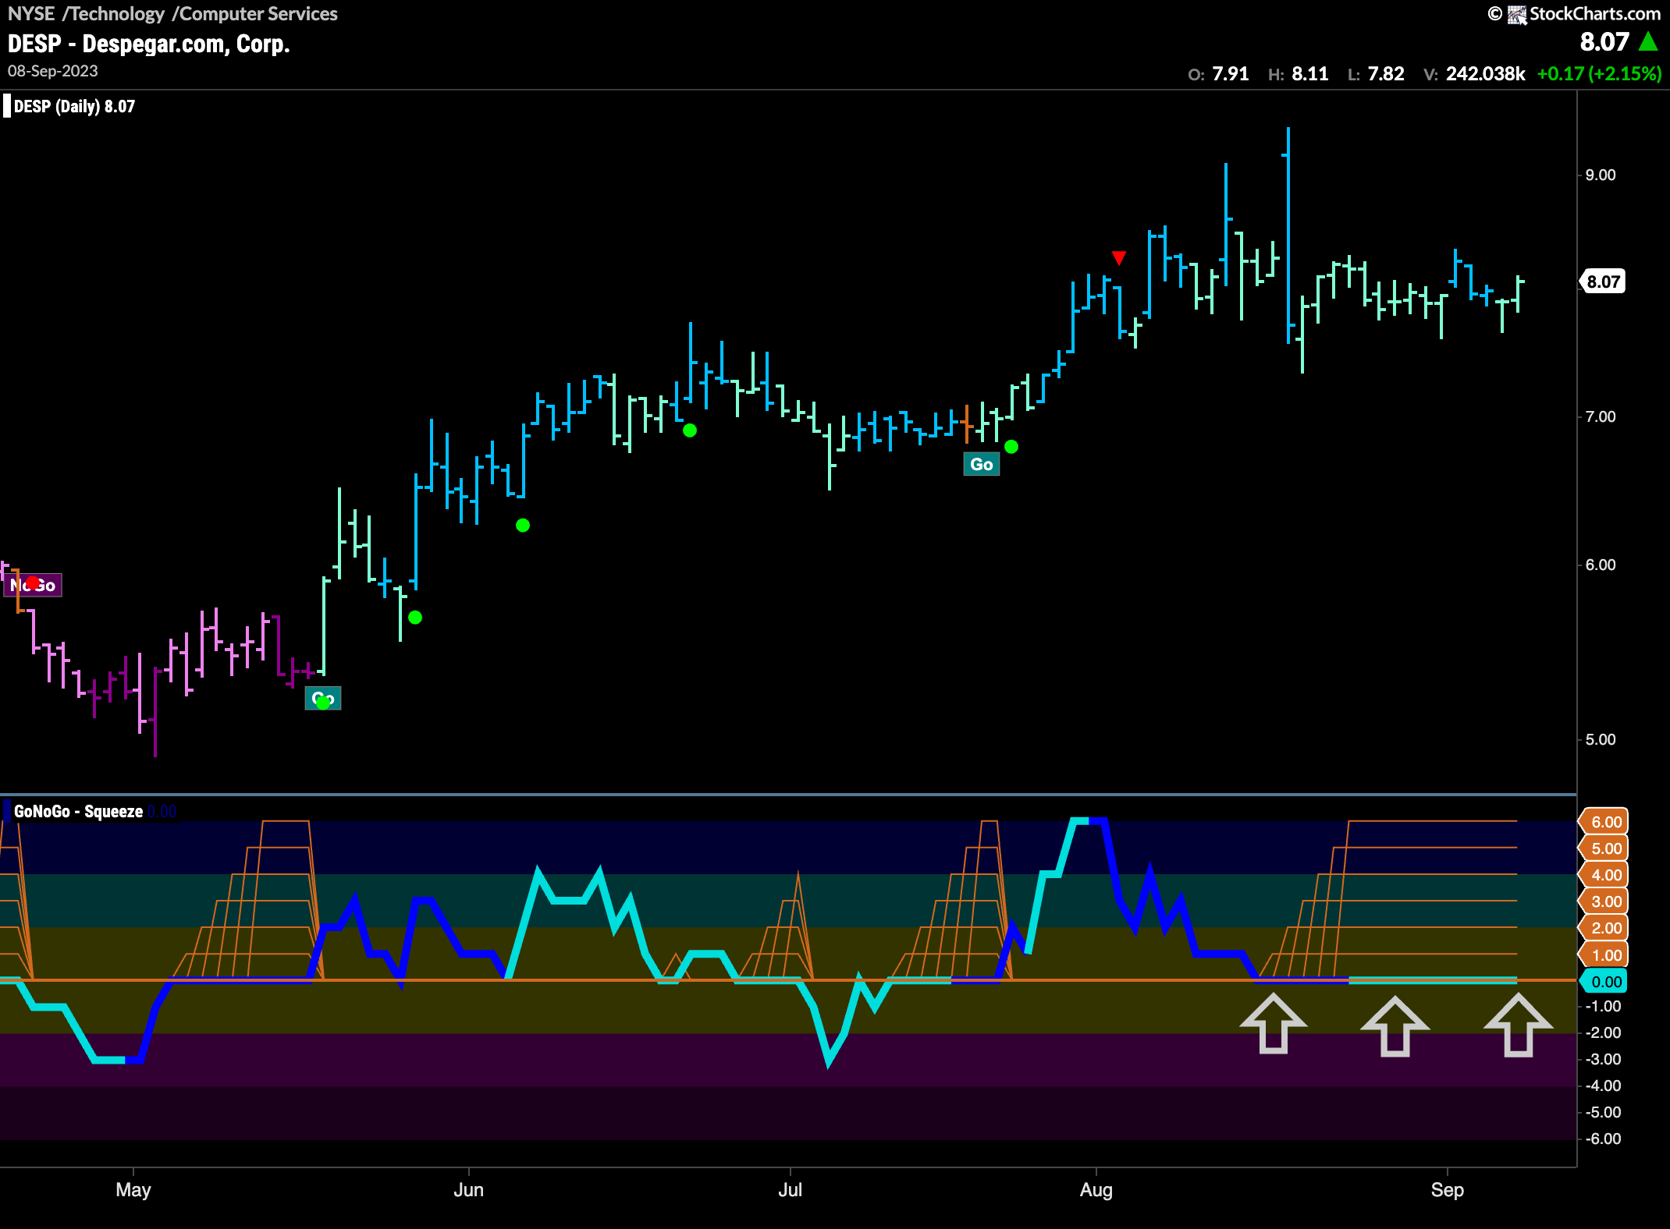Click the red down-triangle marker in August
Screen dimensions: 1670x1229
tap(1118, 258)
